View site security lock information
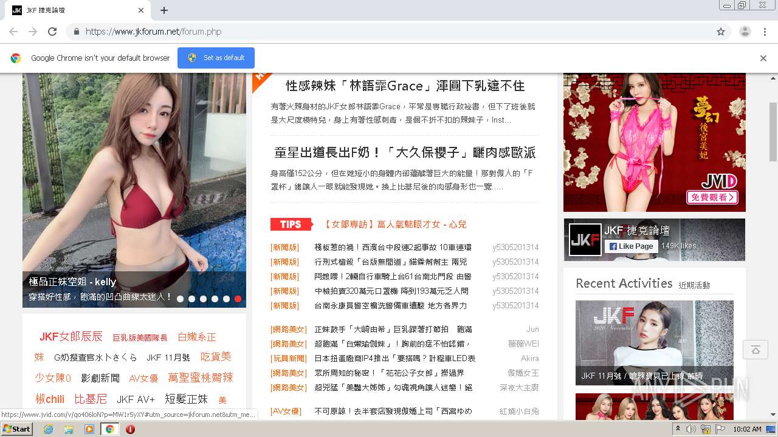This screenshot has width=778, height=437. (76, 32)
